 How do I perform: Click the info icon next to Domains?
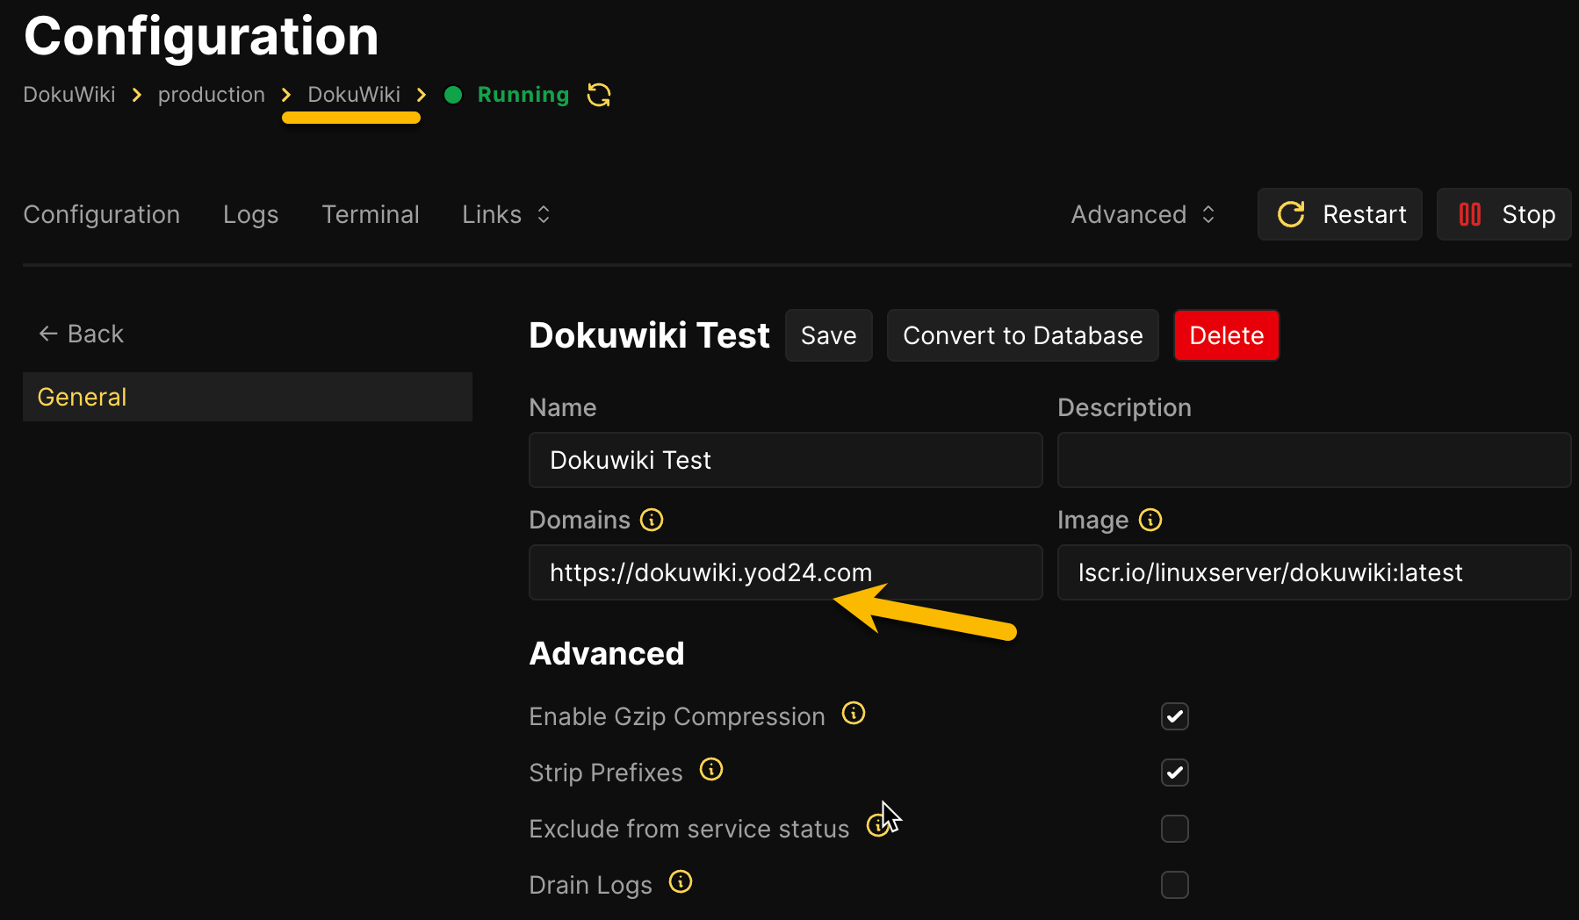[652, 520]
